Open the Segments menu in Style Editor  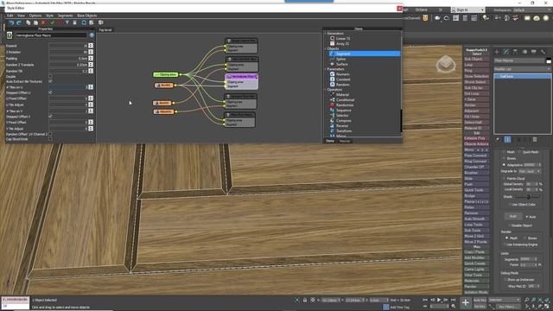(x=66, y=16)
